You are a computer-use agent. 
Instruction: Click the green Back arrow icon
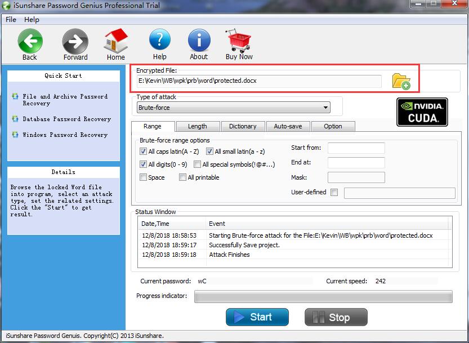(x=30, y=41)
